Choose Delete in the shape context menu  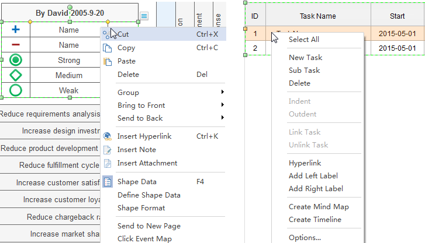point(128,75)
